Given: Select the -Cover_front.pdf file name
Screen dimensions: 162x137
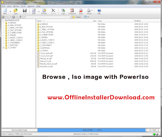Looking at the screenshot, I should pos(46,56).
